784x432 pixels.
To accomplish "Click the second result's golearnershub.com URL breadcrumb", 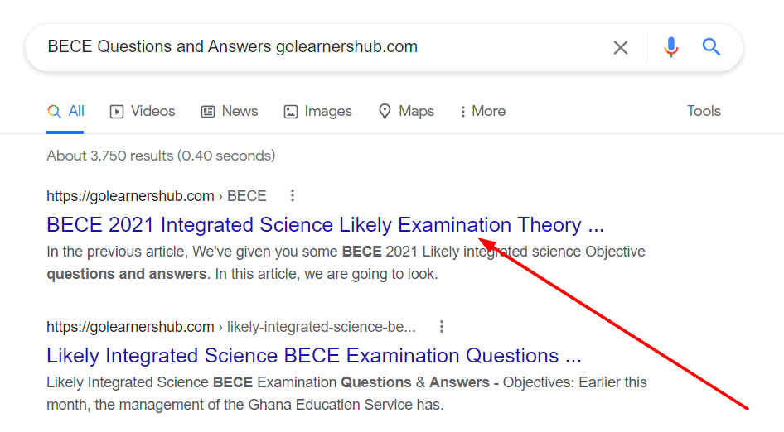I will 230,327.
